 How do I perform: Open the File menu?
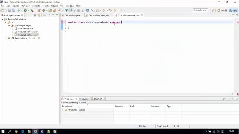[x=3, y=6]
